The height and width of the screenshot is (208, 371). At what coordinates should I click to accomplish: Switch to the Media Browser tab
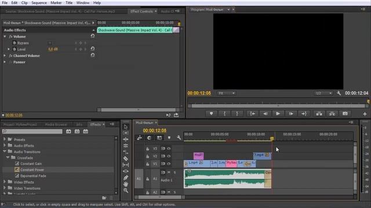pos(56,125)
